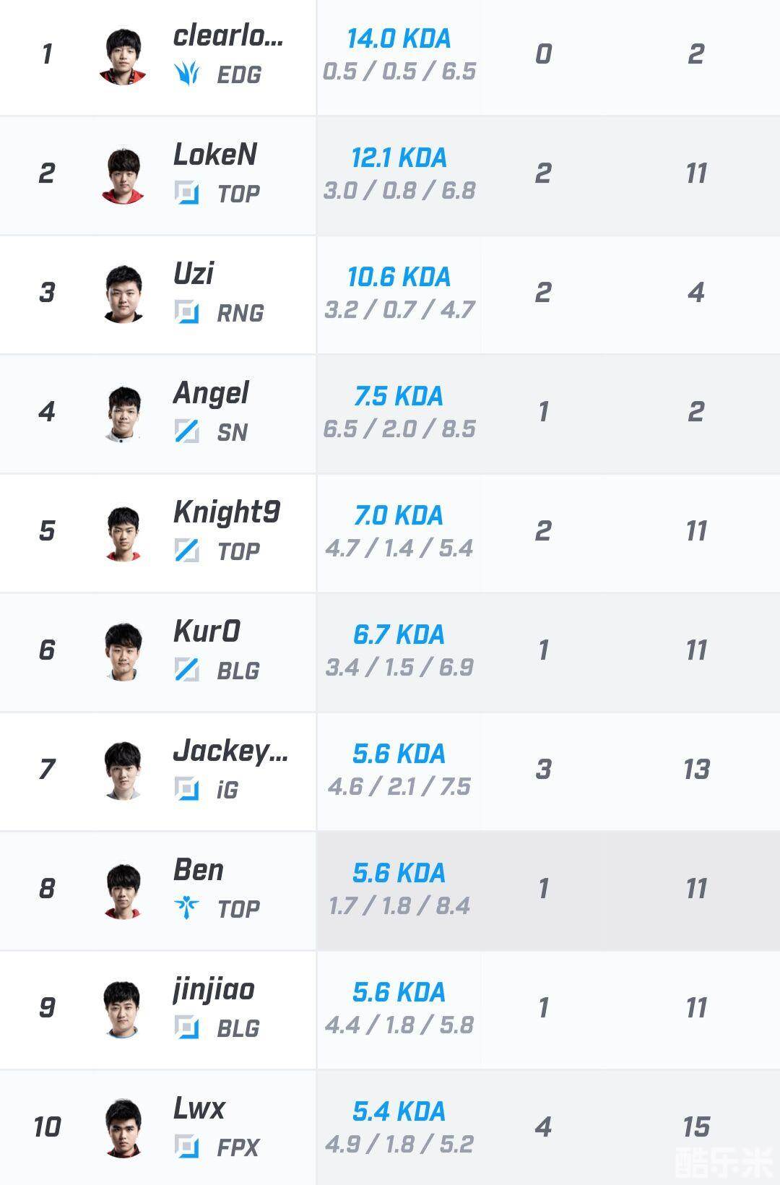Open the Angel player name link

tap(211, 394)
